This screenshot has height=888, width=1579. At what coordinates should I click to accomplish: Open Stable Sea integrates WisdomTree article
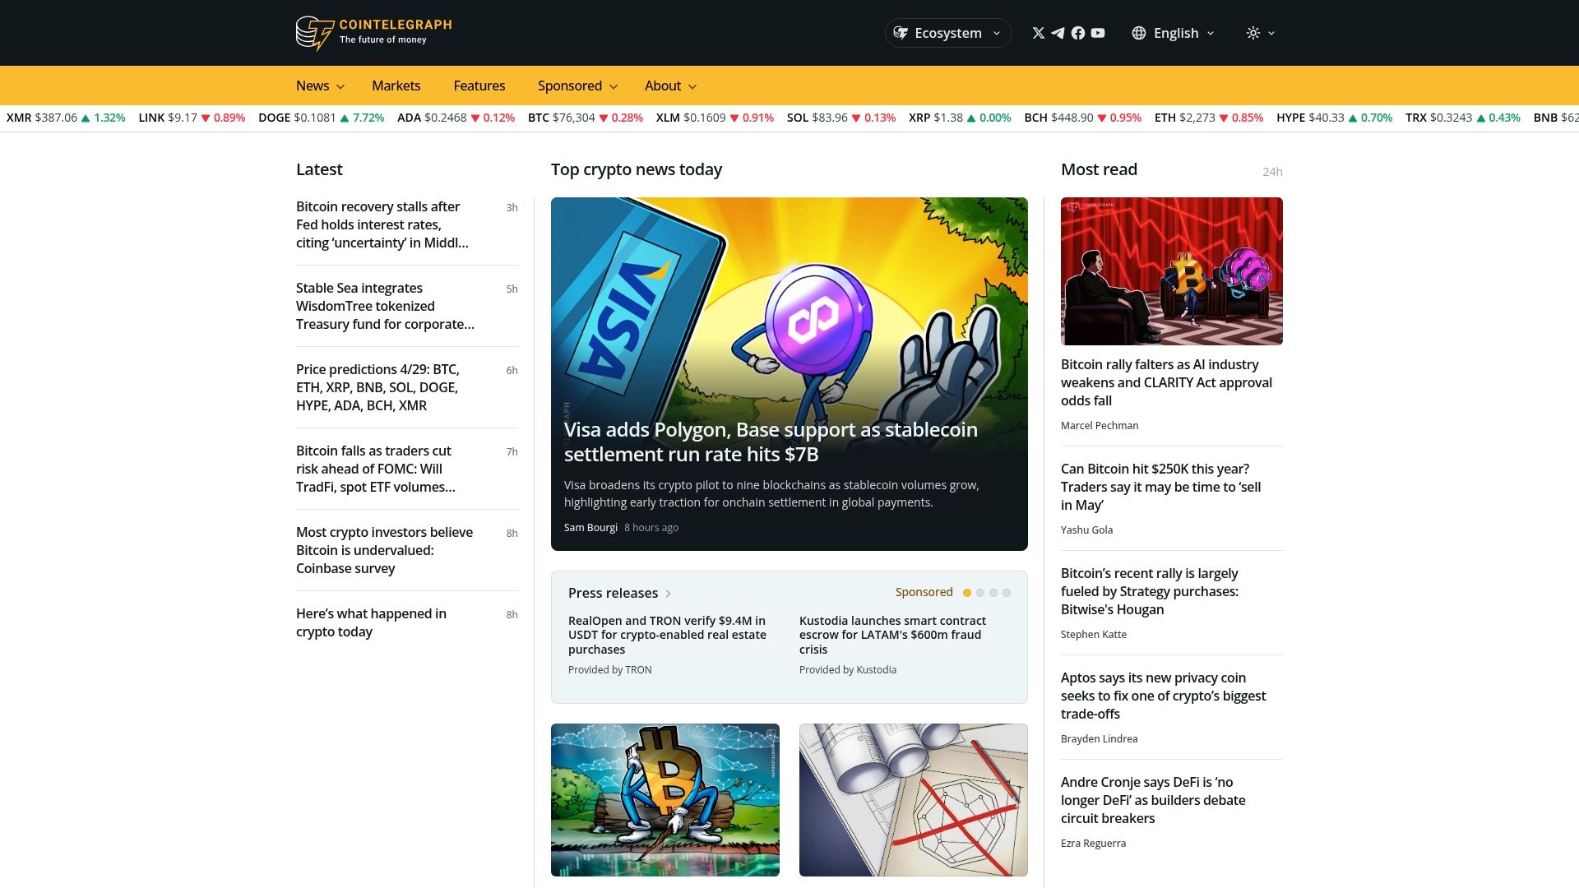(x=385, y=306)
